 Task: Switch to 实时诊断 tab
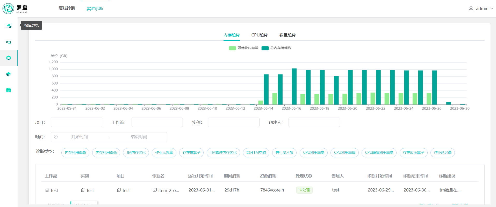[x=95, y=9]
